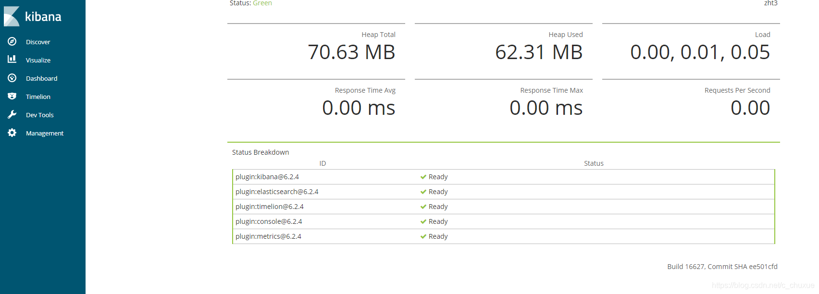This screenshot has height=294, width=819.
Task: Click the Dev Tools wrench icon
Action: [x=12, y=114]
